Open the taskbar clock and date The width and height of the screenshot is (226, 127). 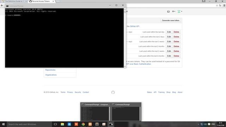(x=220, y=124)
